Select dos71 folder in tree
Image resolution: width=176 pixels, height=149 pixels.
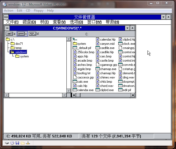pos(17,44)
